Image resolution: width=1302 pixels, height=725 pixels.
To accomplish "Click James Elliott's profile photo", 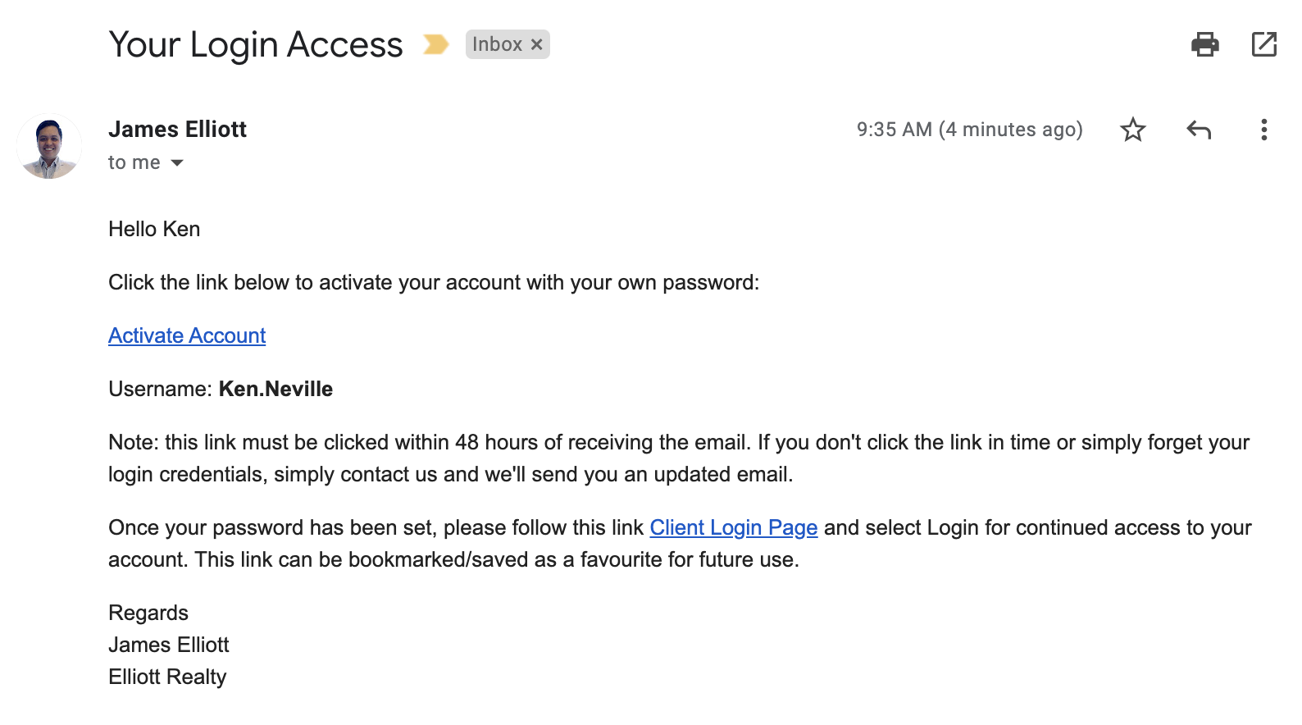I will click(49, 146).
